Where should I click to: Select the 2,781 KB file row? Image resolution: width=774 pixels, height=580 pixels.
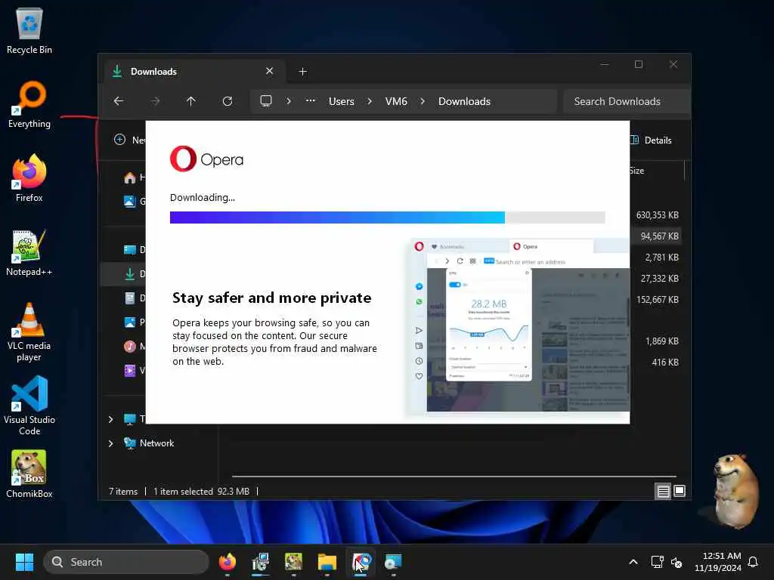[657, 258]
